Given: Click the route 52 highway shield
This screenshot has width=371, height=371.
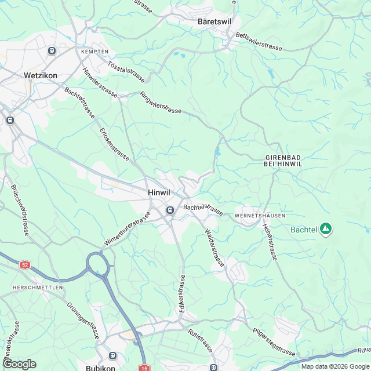Looking at the screenshot, I should (x=25, y=265).
